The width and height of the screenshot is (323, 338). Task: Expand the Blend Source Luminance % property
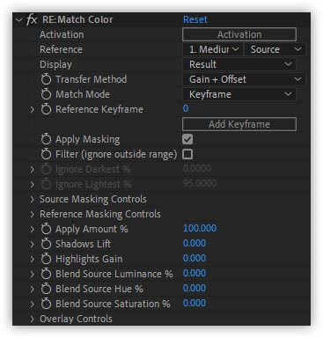(33, 274)
